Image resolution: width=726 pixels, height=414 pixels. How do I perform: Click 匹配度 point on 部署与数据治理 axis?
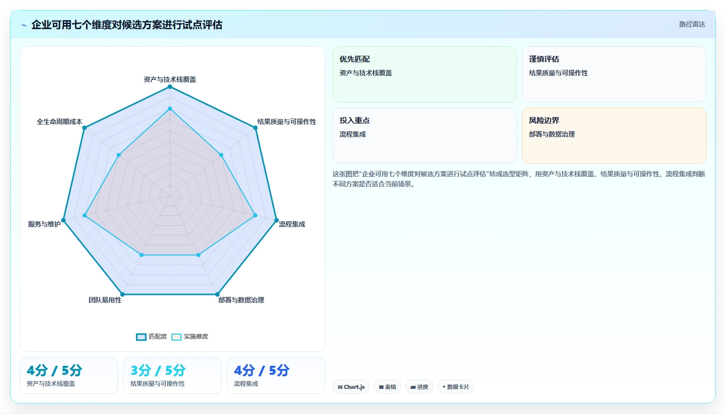coord(217,294)
